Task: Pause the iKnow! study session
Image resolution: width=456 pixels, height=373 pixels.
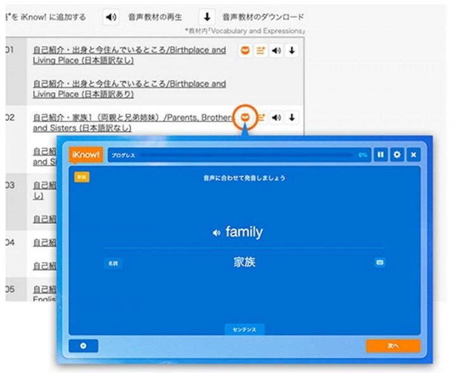Action: [x=381, y=155]
